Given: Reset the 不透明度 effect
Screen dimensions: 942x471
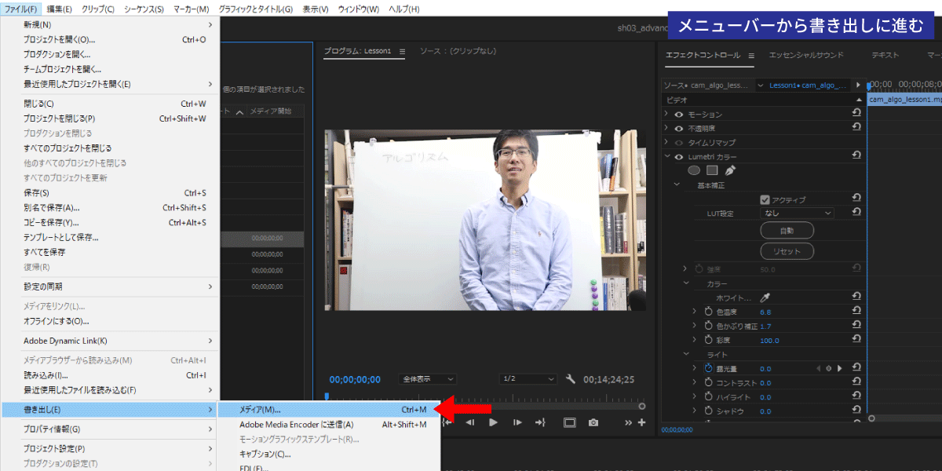Looking at the screenshot, I should click(856, 128).
